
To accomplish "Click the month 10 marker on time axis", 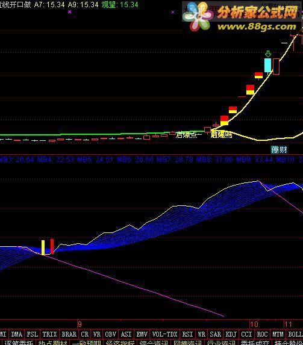I will (254, 325).
